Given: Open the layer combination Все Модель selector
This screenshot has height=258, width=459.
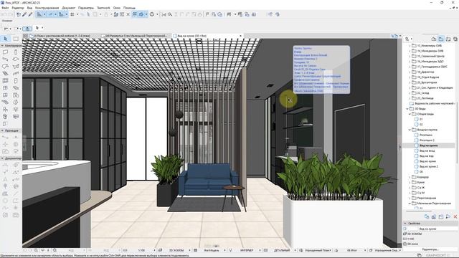Looking at the screenshot, I should pyautogui.click(x=212, y=250).
